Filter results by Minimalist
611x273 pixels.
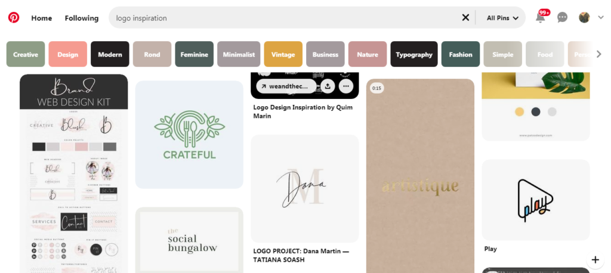(x=239, y=54)
